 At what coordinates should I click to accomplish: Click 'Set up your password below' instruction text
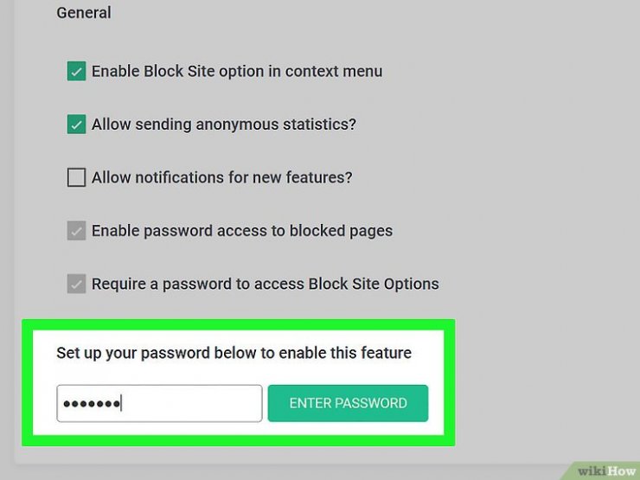(234, 353)
